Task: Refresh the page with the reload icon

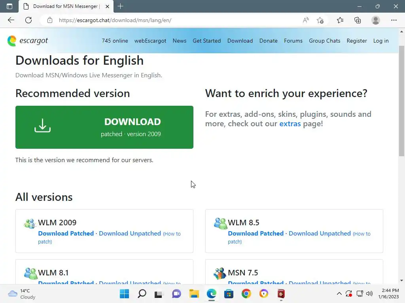Action: [x=28, y=20]
